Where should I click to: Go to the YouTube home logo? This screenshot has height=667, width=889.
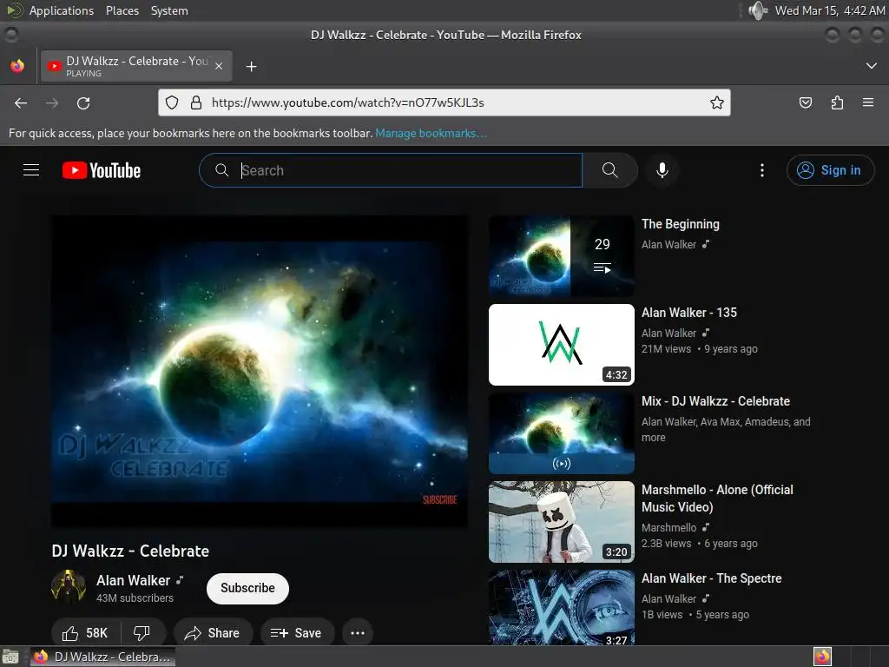(102, 170)
